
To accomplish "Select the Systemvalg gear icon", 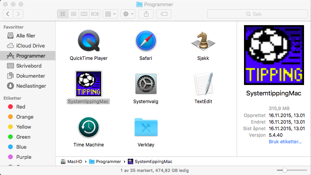I will coord(146,84).
